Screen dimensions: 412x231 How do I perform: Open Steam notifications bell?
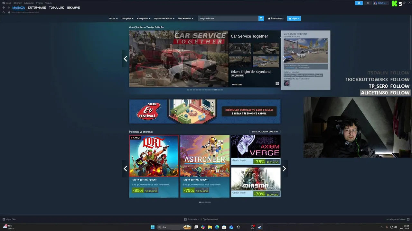(368, 3)
